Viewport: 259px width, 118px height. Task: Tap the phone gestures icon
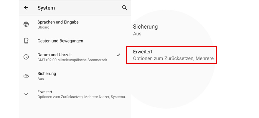point(26,41)
